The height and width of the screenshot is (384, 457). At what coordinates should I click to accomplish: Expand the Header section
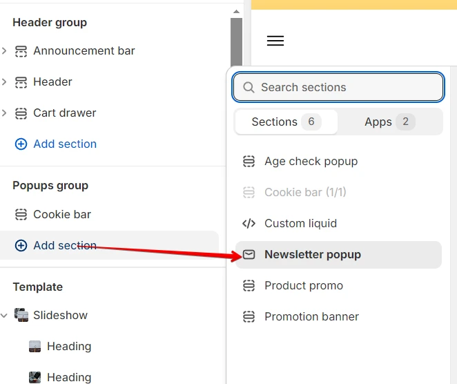(4, 82)
